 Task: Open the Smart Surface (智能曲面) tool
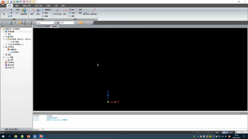[24, 12]
